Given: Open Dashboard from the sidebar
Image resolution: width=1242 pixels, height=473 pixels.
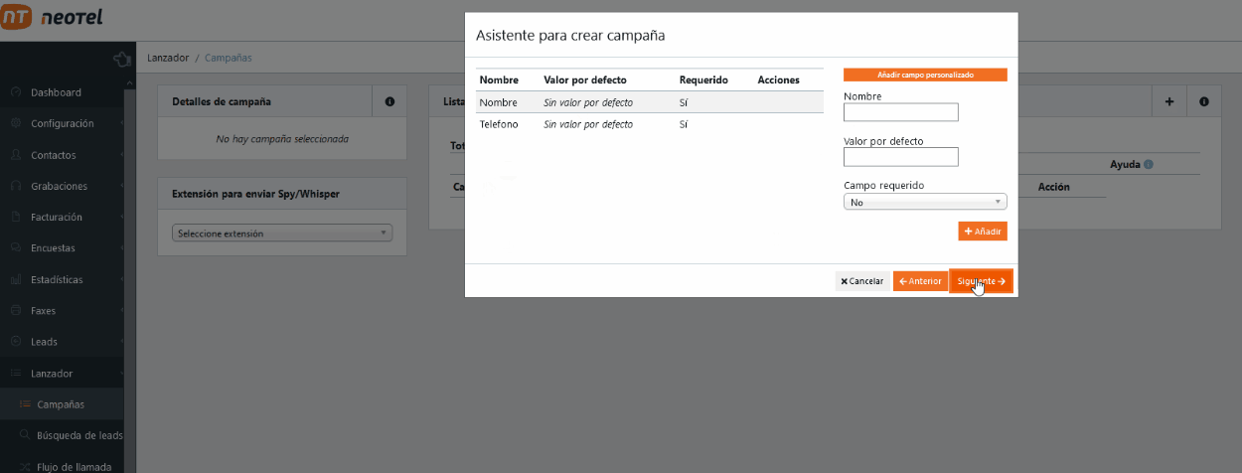Looking at the screenshot, I should pos(56,92).
